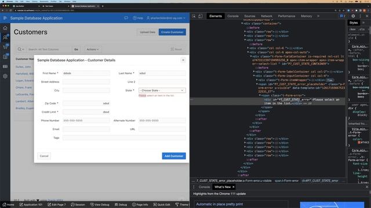Close the What's New drawer tab
371x208 pixels.
pos(234,187)
